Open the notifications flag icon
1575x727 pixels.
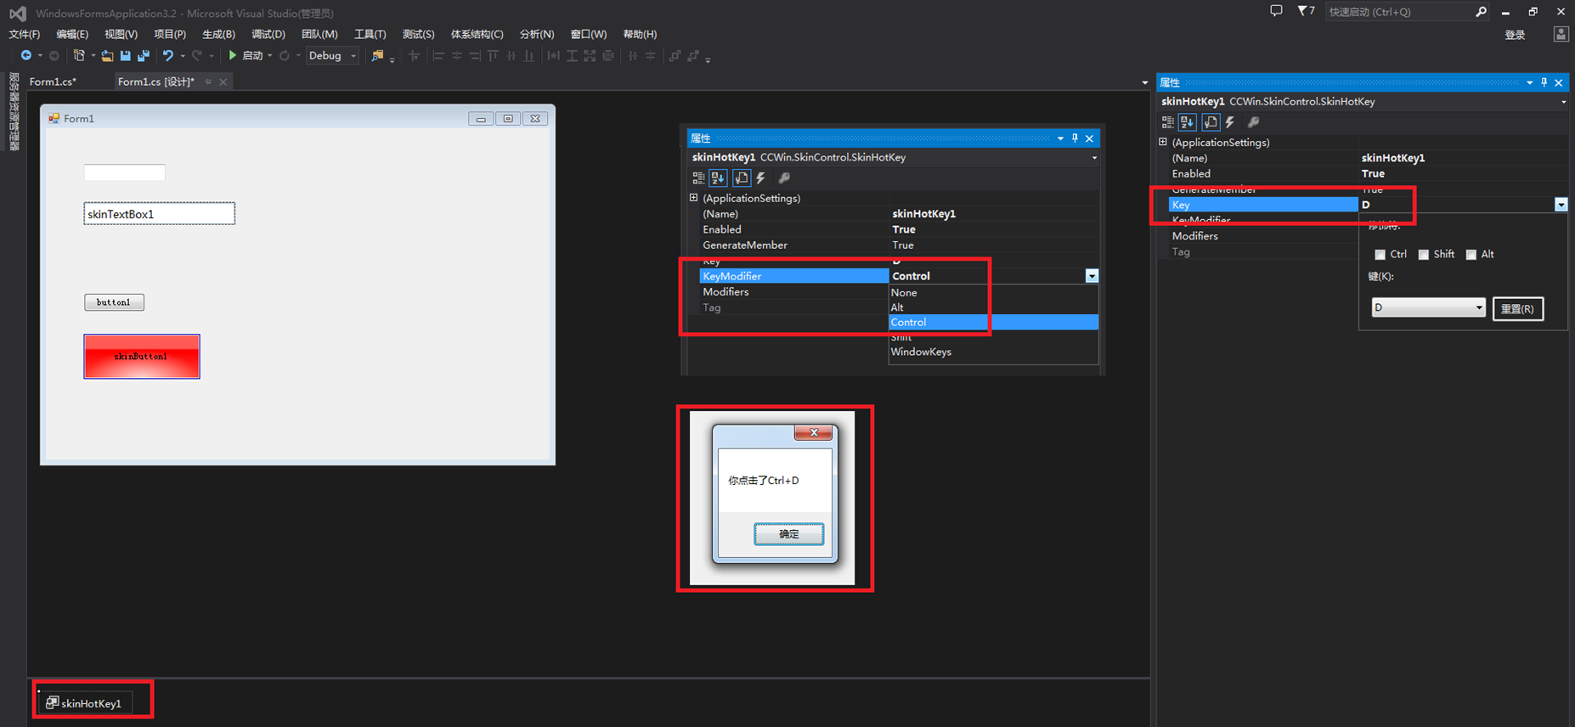1306,11
